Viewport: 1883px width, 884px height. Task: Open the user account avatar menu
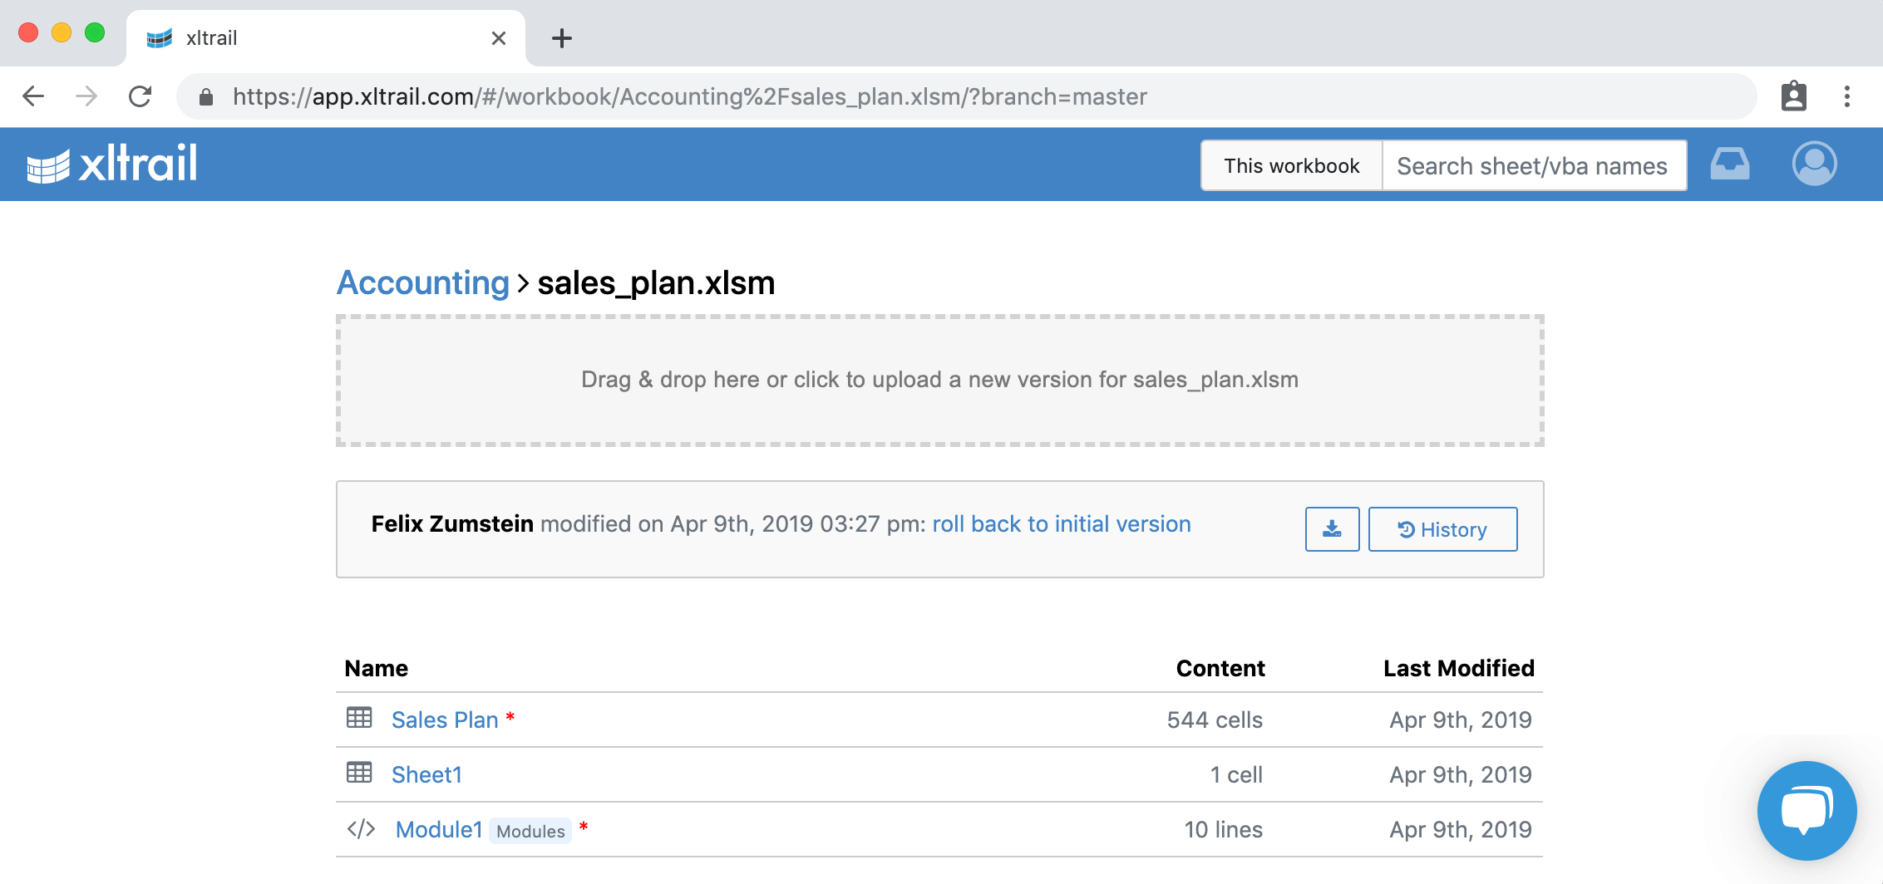point(1814,164)
